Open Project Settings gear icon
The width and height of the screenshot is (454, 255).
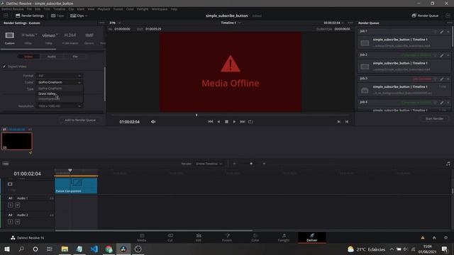click(x=446, y=238)
